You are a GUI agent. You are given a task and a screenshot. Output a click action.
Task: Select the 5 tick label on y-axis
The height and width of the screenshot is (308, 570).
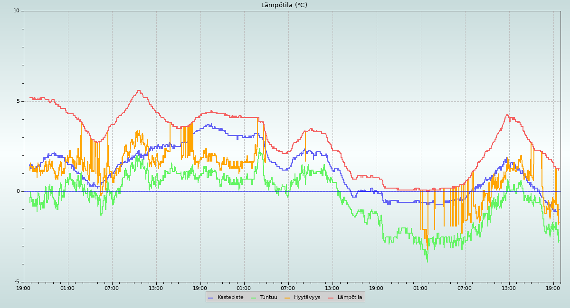click(18, 101)
